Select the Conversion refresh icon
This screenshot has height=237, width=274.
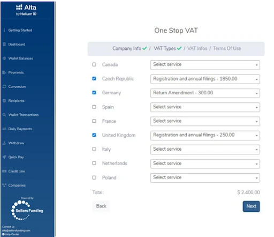click(x=4, y=86)
